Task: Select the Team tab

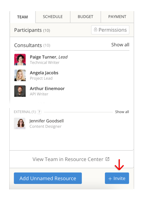Action: coord(23,17)
